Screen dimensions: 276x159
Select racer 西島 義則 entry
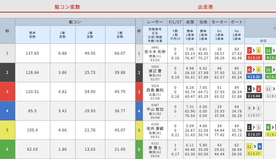pyautogui.click(x=155, y=90)
